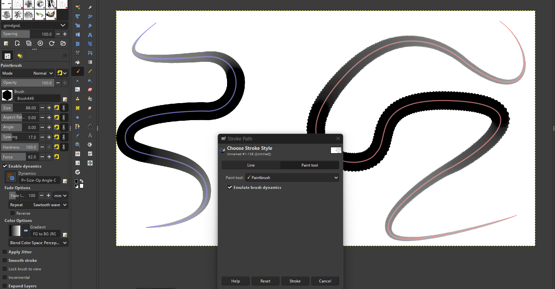The height and width of the screenshot is (289, 555).
Task: Click the Reset button
Action: tap(265, 281)
